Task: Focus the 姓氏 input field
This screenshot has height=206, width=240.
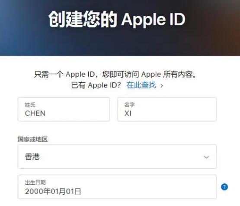Action: 64,109
